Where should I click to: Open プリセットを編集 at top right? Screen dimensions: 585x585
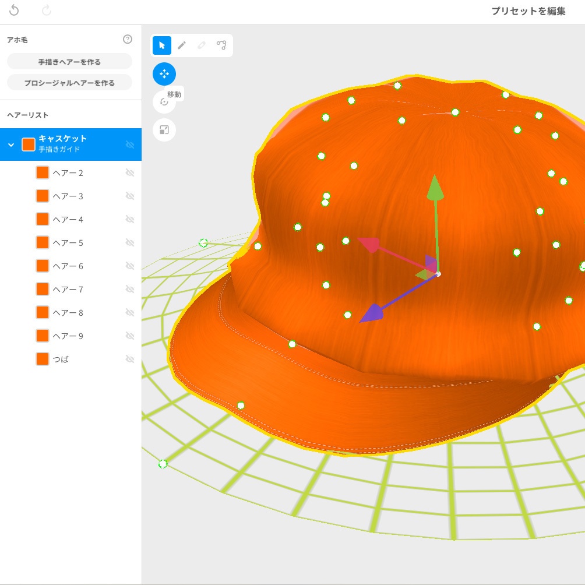(528, 11)
